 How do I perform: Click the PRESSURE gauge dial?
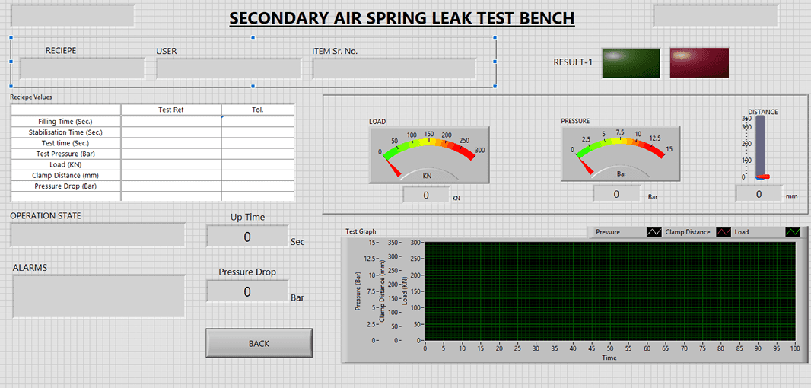coord(621,154)
